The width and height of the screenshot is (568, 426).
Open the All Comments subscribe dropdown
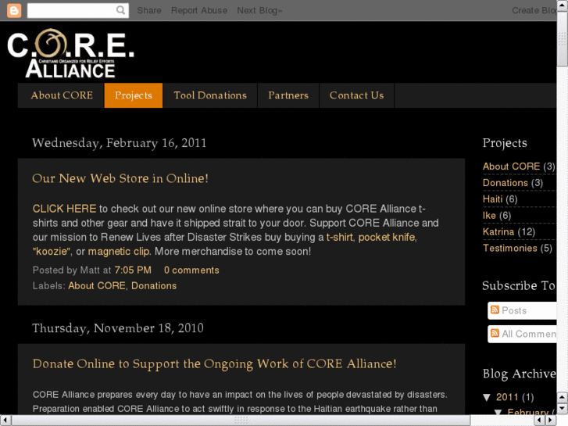tap(522, 334)
